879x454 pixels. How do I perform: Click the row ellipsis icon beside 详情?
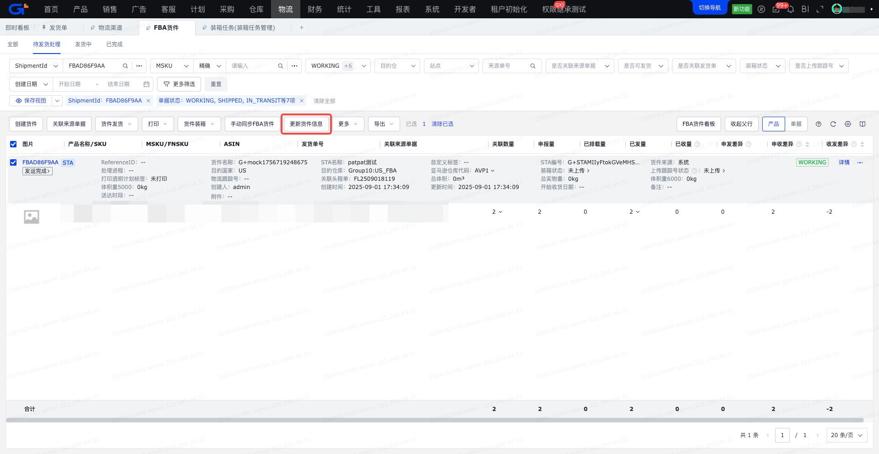click(x=860, y=162)
